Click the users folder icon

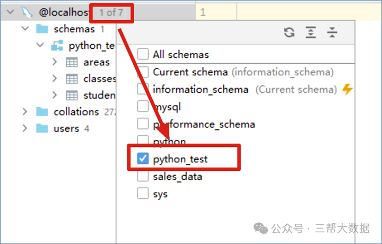pos(41,128)
